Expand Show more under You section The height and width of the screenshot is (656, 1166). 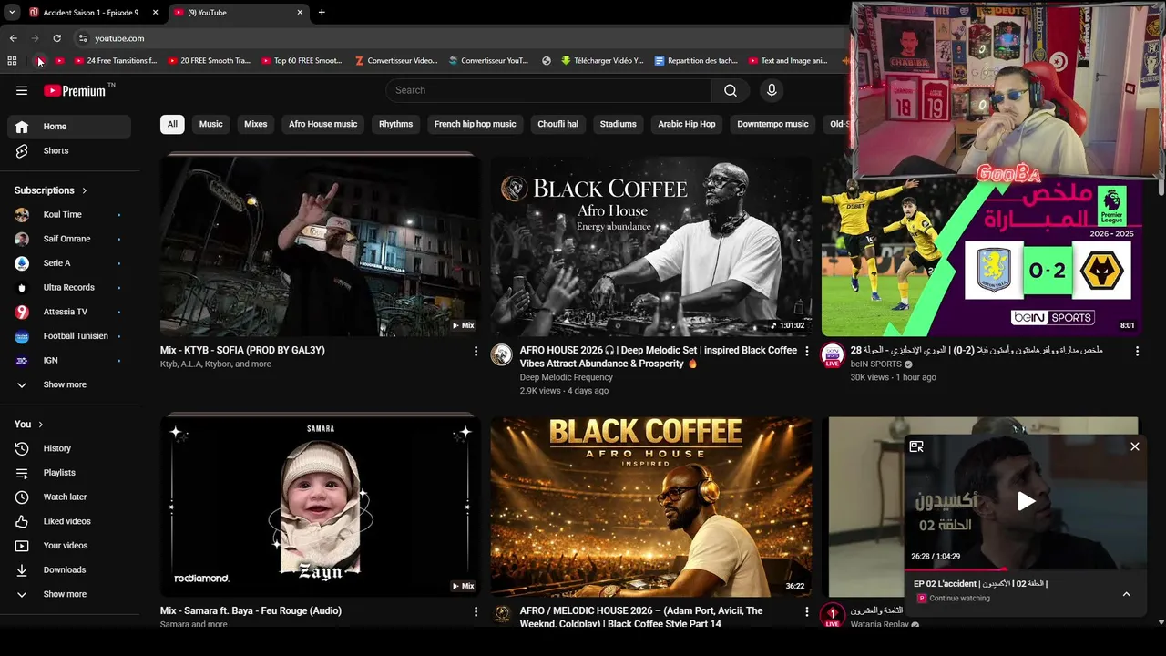[x=69, y=594]
